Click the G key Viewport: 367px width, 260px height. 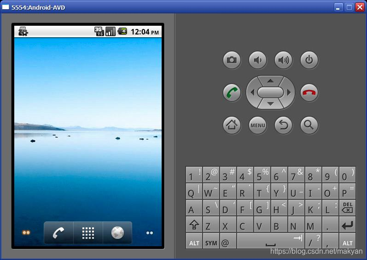tap(262, 208)
